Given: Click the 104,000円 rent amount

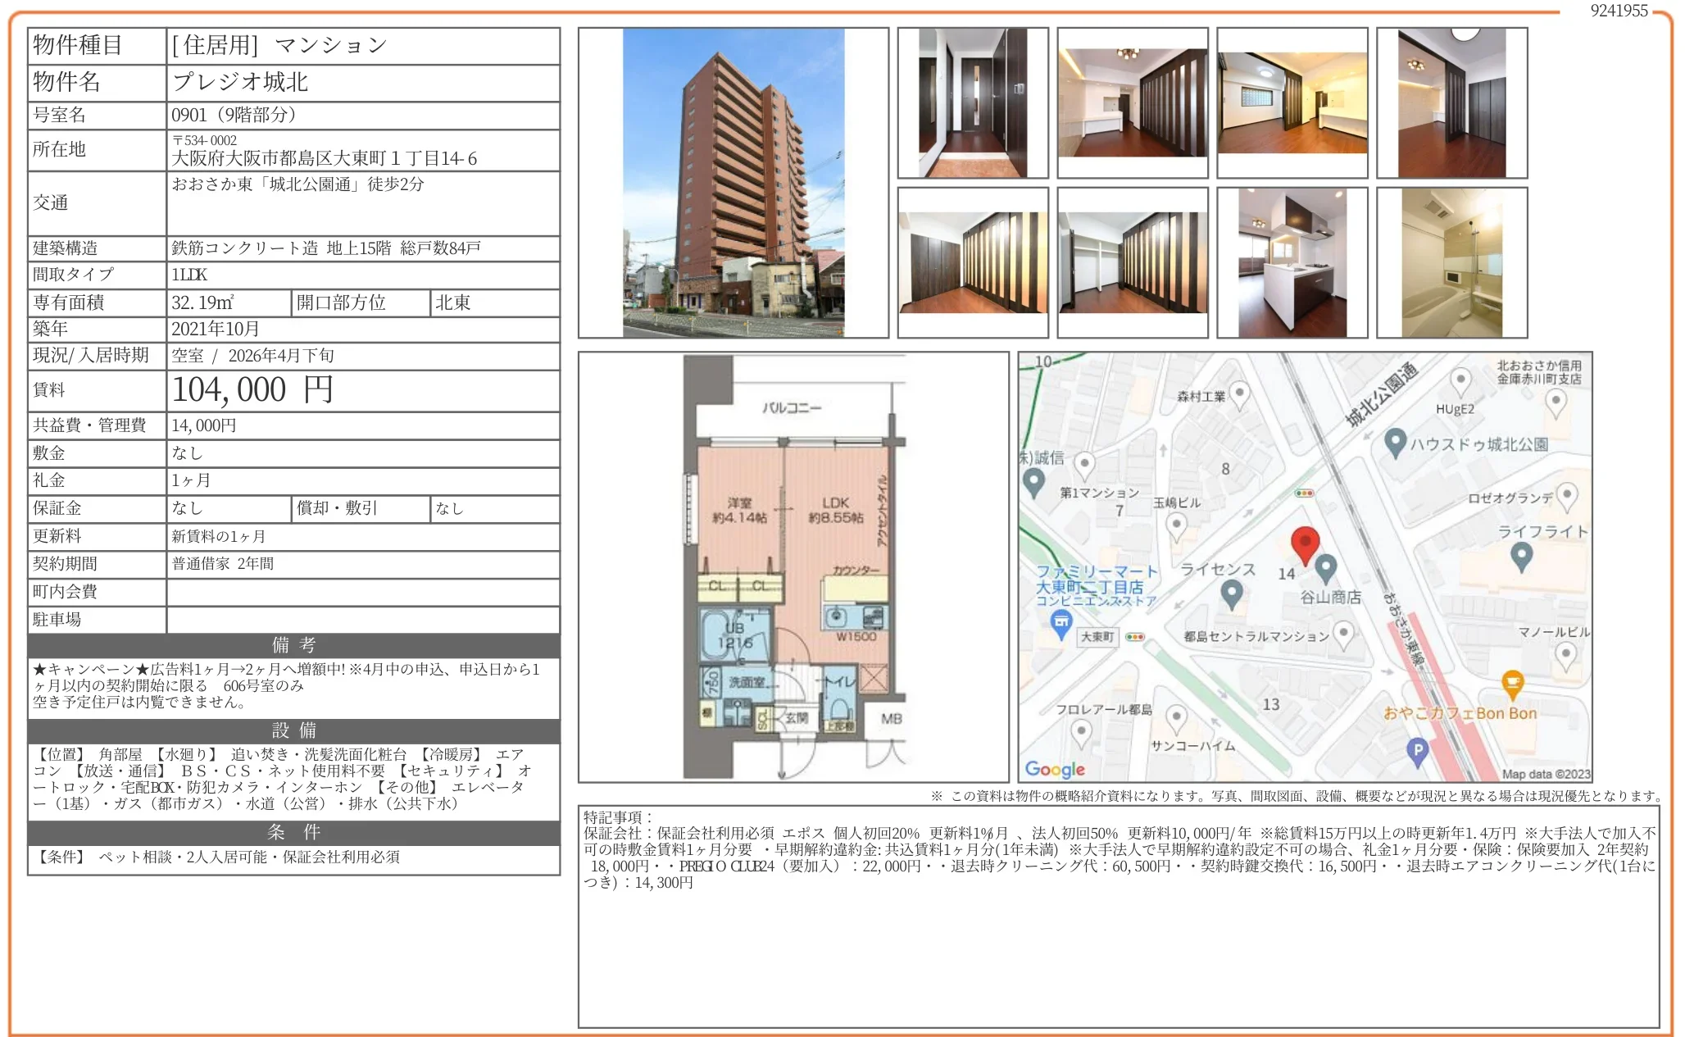Looking at the screenshot, I should [x=252, y=390].
